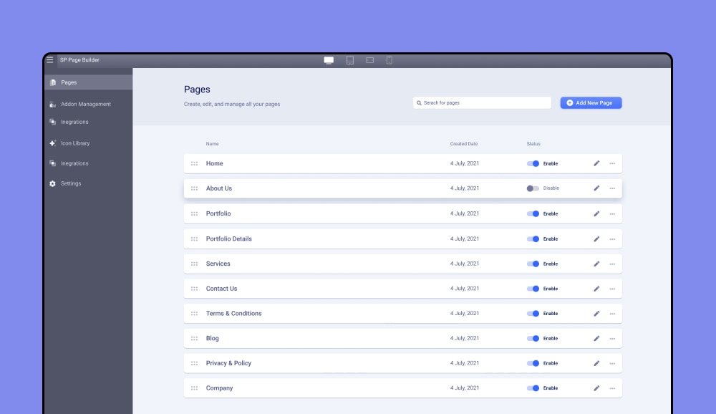
Task: Switch to mobile phone preview
Action: 390,60
